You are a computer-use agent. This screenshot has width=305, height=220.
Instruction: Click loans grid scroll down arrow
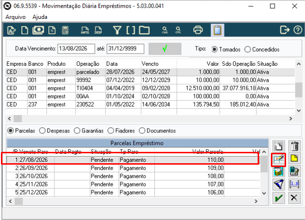pos(299,110)
